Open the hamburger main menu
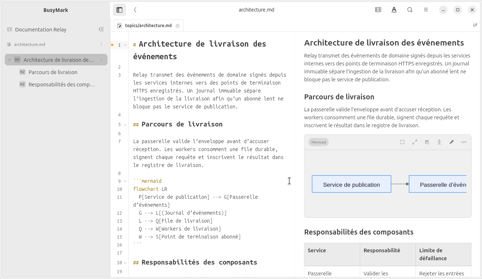The width and height of the screenshot is (482, 279). tap(426, 10)
